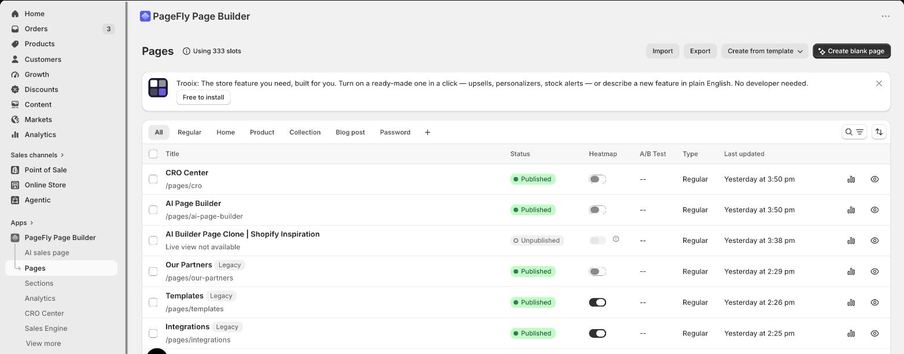Open the Customers section

[x=43, y=59]
